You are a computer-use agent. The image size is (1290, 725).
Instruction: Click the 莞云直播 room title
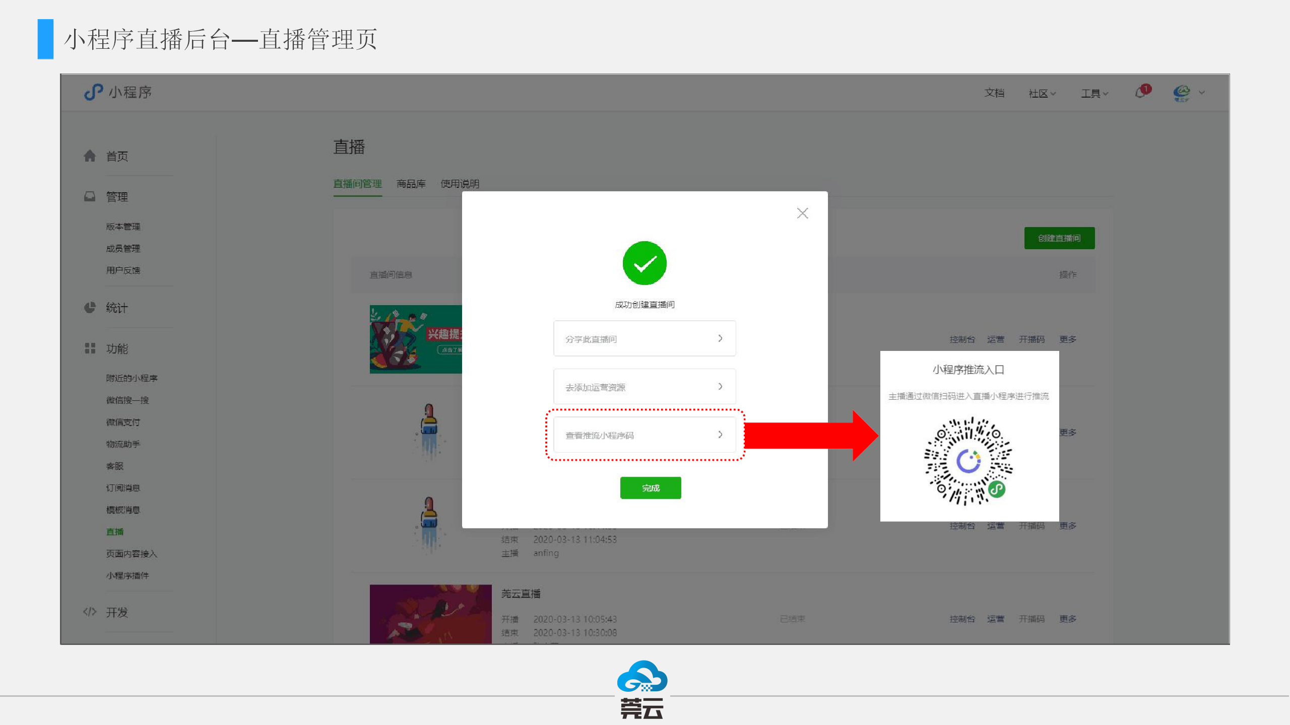click(521, 594)
